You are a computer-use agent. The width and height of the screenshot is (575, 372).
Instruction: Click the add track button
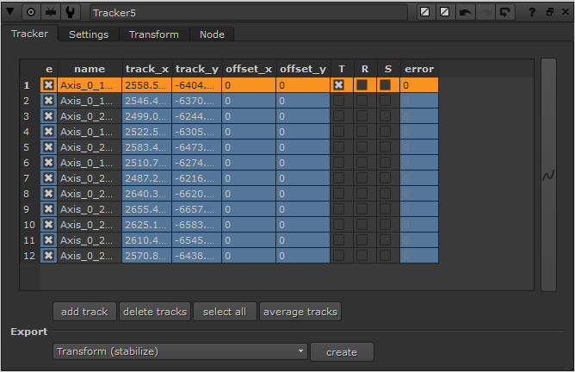pyautogui.click(x=84, y=311)
